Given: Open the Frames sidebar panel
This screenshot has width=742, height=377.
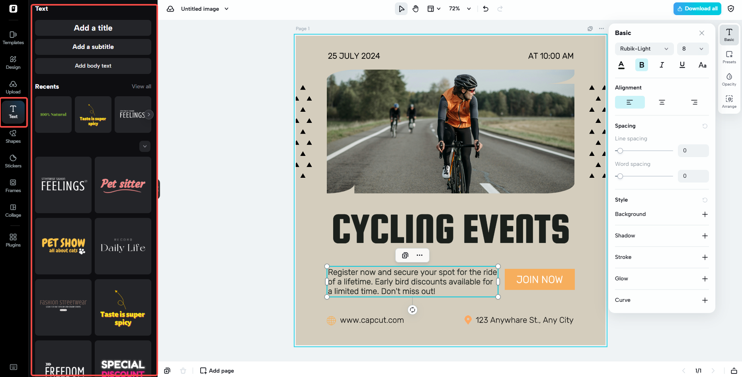Looking at the screenshot, I should click(x=13, y=186).
